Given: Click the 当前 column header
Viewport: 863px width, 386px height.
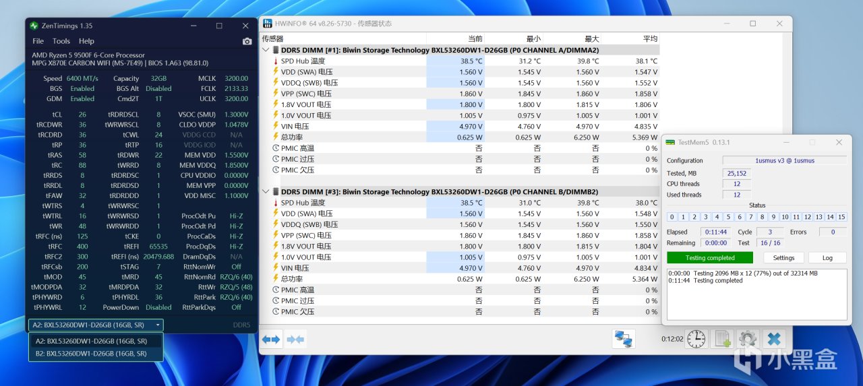Looking at the screenshot, I should 475,39.
